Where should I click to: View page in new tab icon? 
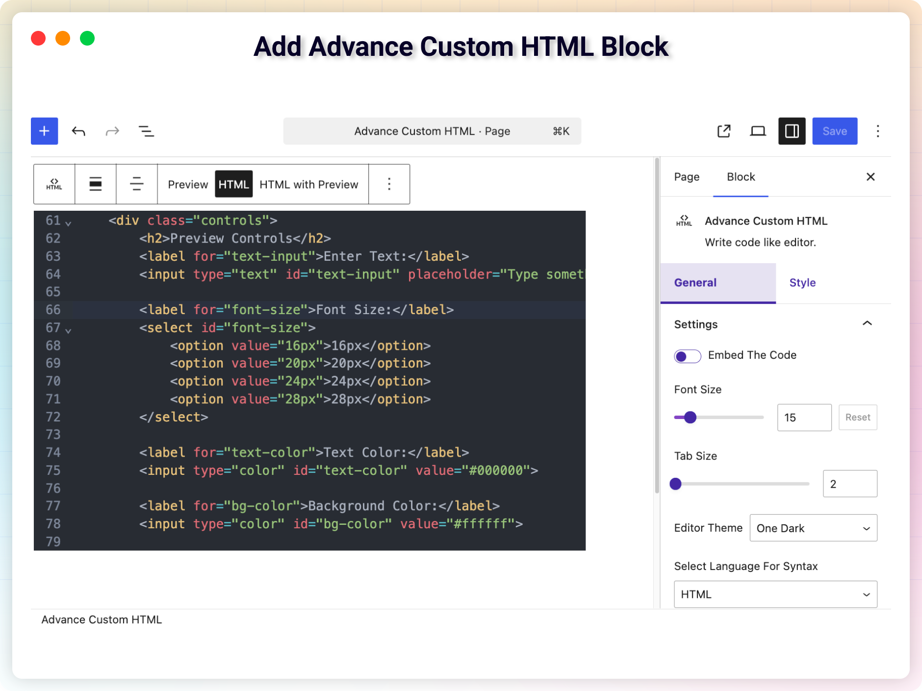tap(724, 131)
